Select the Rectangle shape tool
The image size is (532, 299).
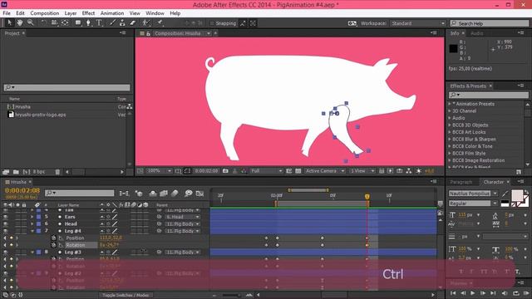coord(78,22)
